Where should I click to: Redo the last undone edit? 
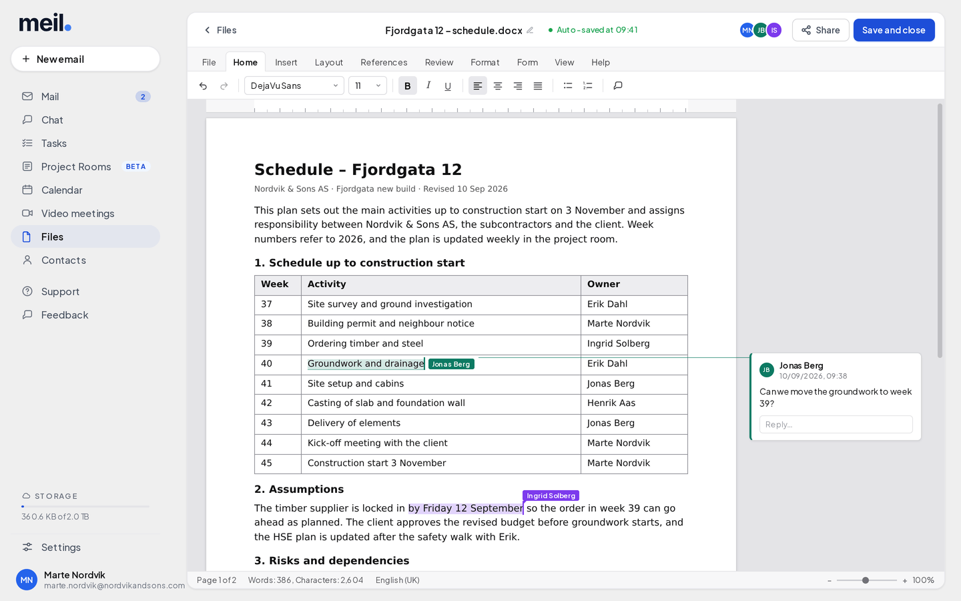pos(224,85)
